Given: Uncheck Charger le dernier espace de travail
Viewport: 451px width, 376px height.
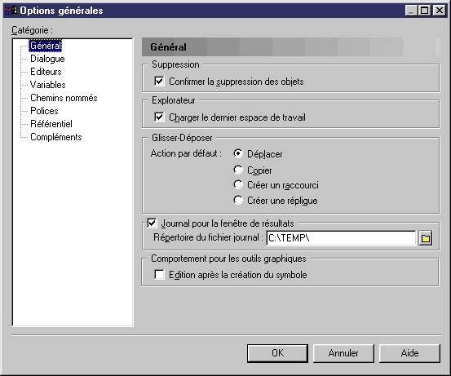Looking at the screenshot, I should point(159,117).
